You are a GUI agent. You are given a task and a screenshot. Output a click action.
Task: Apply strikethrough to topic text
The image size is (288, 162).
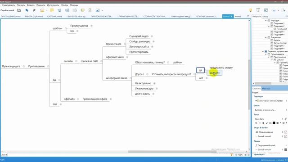click(x=270, y=123)
